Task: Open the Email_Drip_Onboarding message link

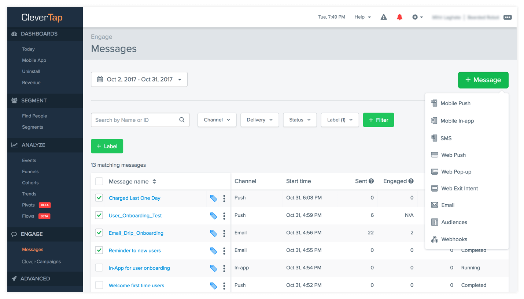Action: [136, 233]
